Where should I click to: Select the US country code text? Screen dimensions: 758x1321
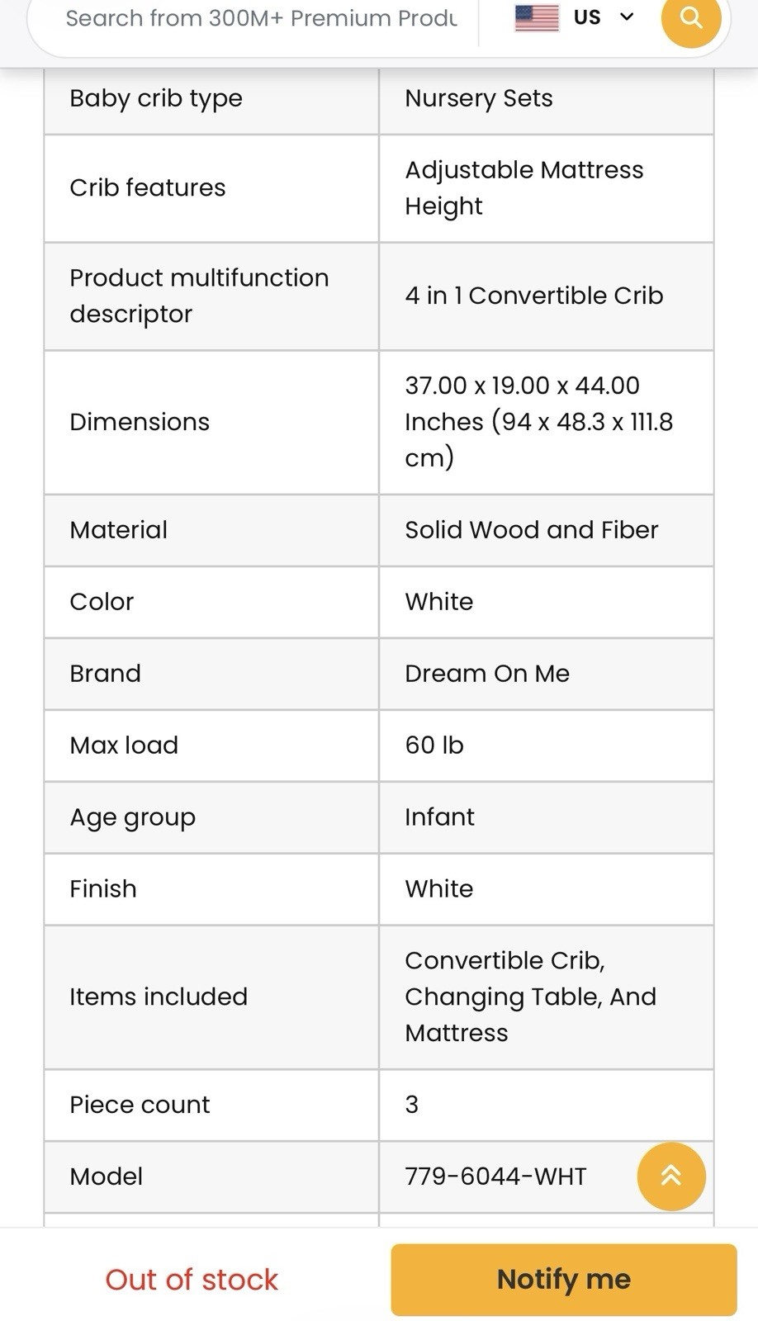[x=587, y=17]
